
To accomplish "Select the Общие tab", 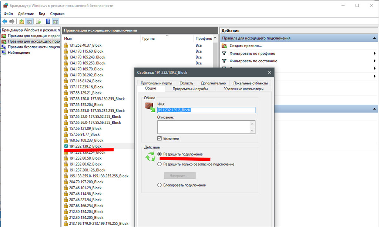I will click(x=151, y=89).
